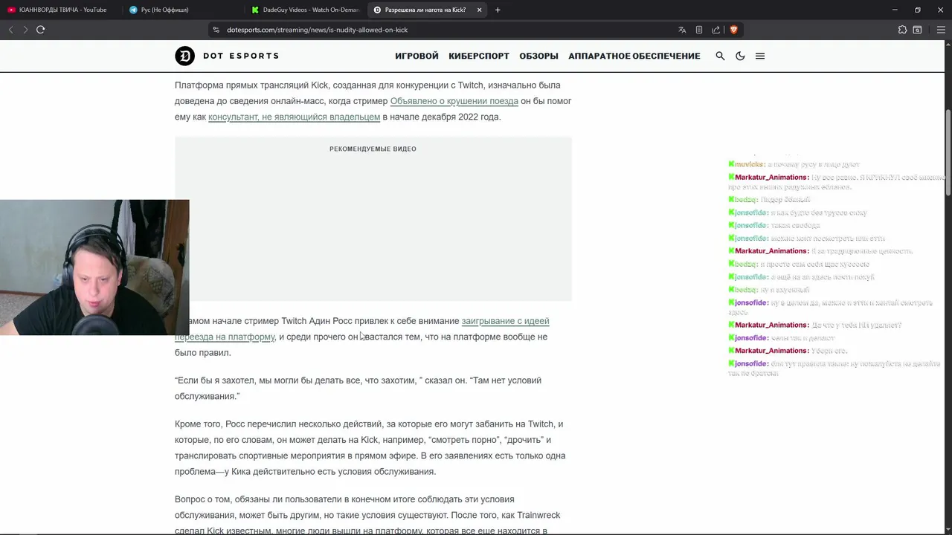Image resolution: width=952 pixels, height=535 pixels.
Task: Open site information icon in address bar
Action: coord(216,30)
